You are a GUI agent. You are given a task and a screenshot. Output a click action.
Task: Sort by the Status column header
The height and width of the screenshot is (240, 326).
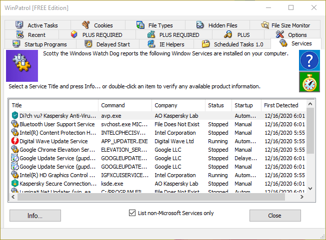coord(218,105)
